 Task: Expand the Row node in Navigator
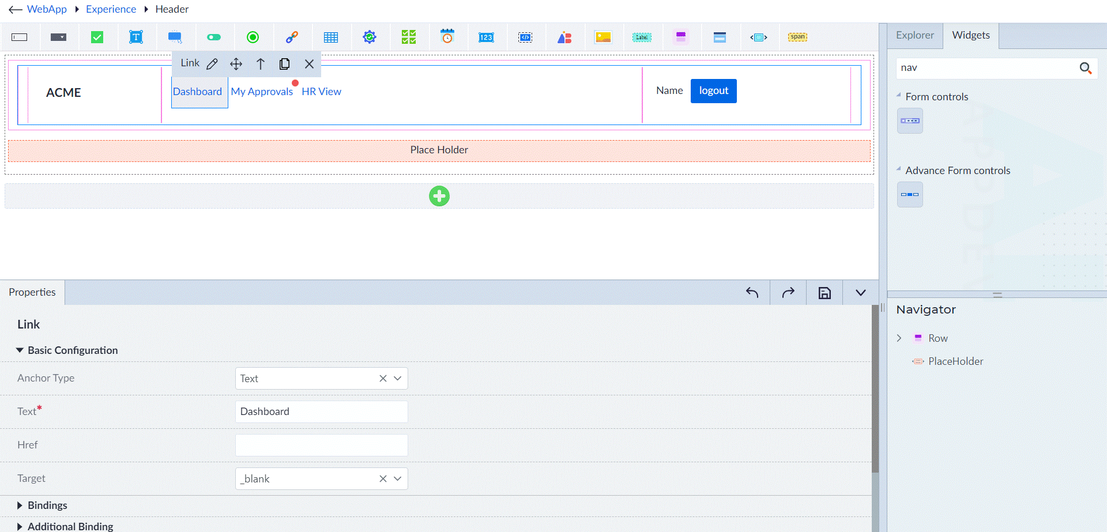pyautogui.click(x=899, y=338)
